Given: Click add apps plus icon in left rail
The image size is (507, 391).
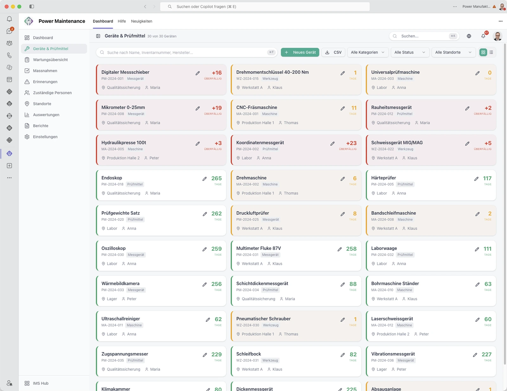Looking at the screenshot, I should click(x=10, y=166).
